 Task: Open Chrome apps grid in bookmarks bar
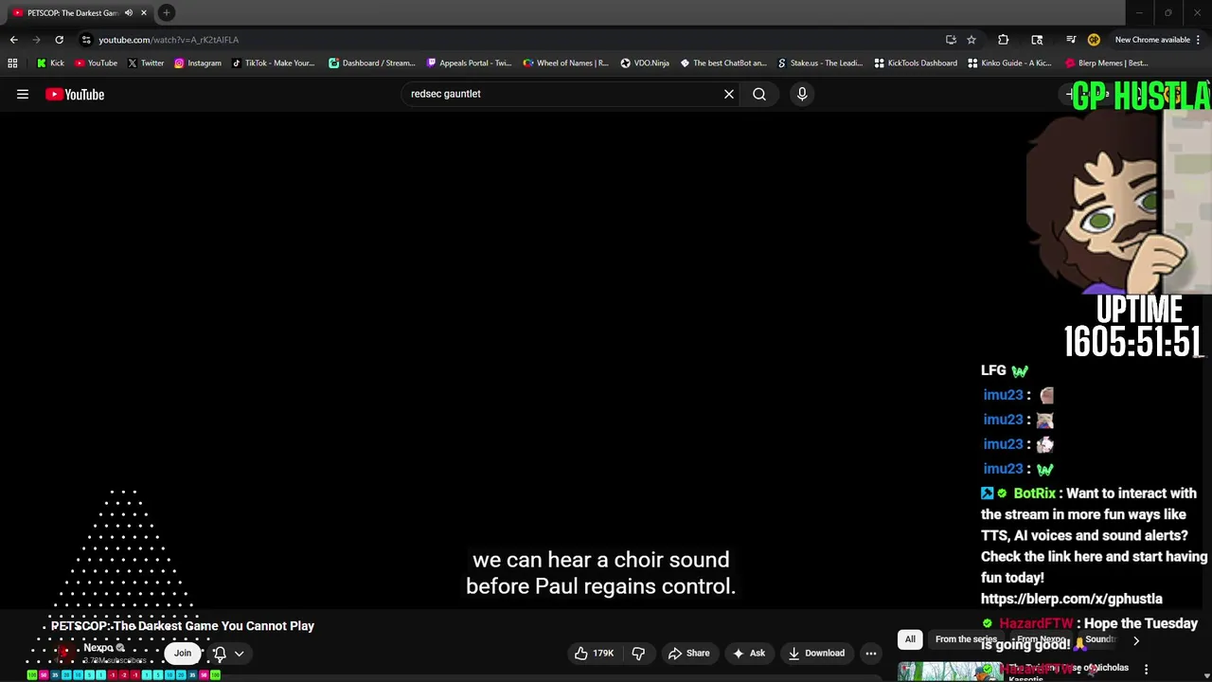point(12,63)
